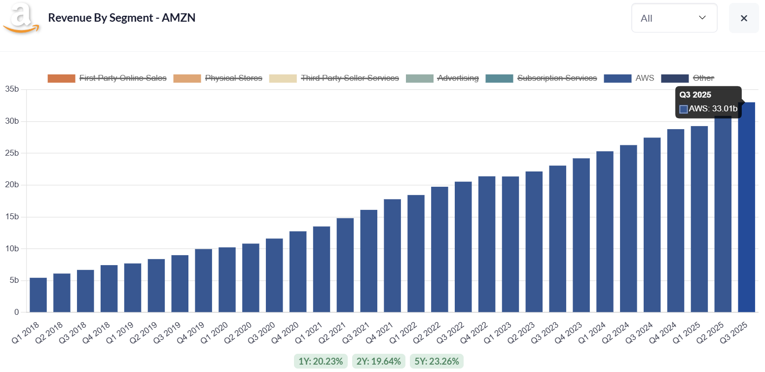Click the Q2 2021 bar
This screenshot has width=765, height=372.
[345, 265]
